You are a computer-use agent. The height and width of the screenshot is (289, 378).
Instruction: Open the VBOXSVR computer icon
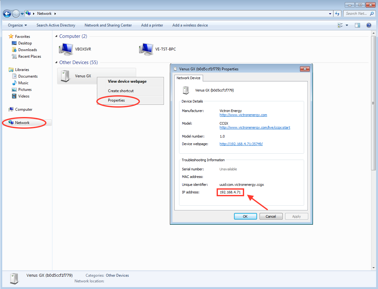coord(65,49)
